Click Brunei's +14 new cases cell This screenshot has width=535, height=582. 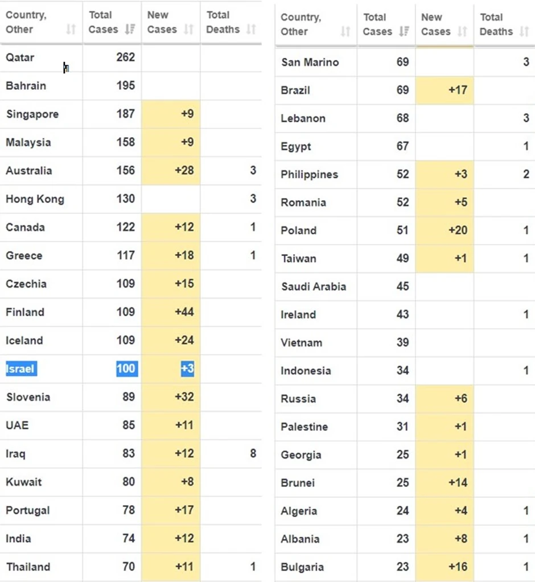458,483
